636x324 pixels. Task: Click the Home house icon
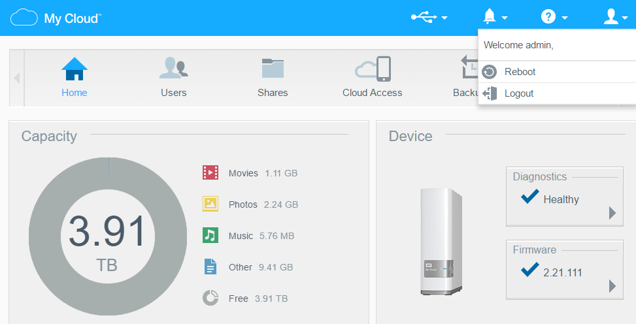click(x=75, y=69)
